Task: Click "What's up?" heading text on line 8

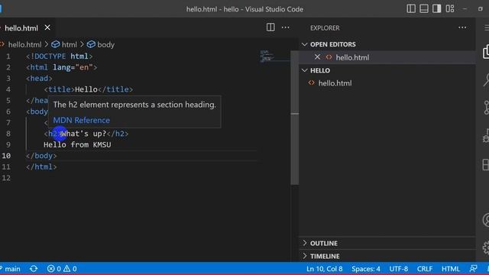Action: pos(84,134)
